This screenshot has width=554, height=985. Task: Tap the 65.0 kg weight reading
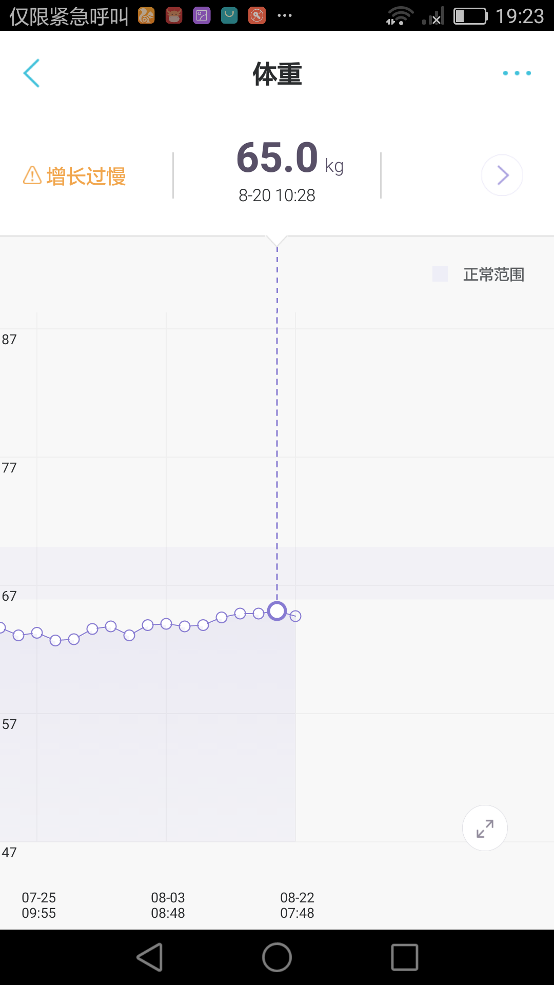[290, 158]
